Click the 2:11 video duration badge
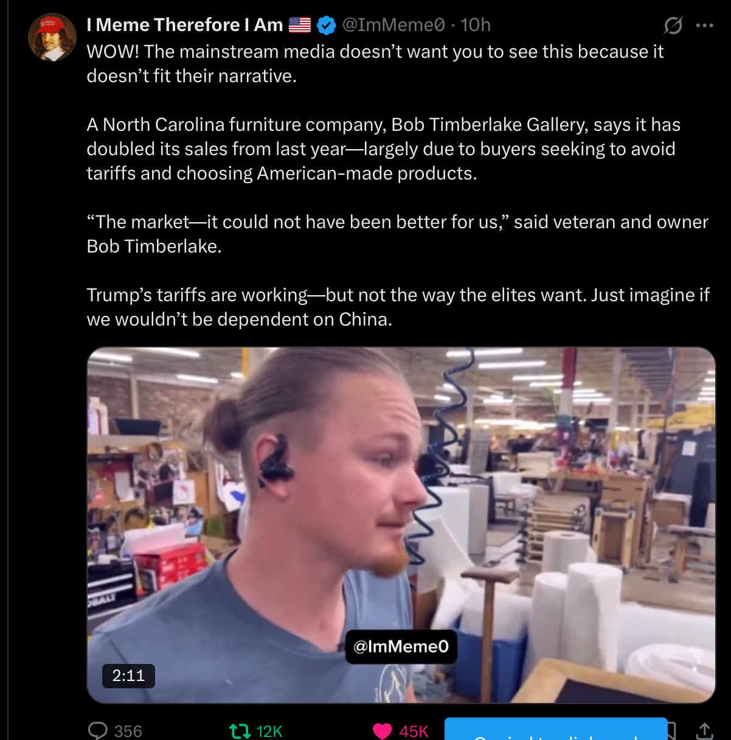 (128, 675)
